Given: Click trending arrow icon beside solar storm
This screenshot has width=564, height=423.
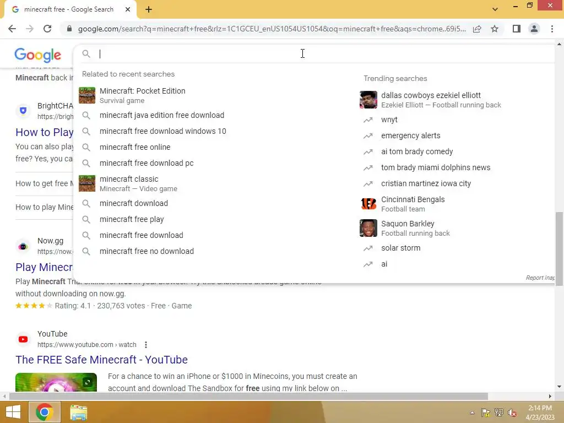Looking at the screenshot, I should point(368,248).
